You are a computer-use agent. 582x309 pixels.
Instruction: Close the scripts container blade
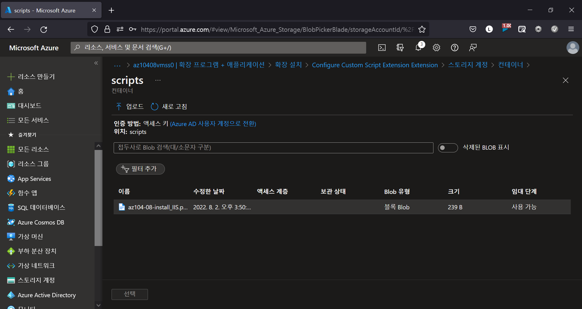565,80
